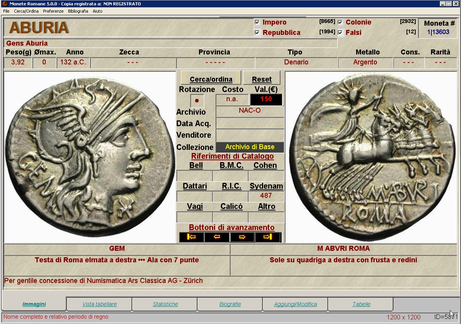
Task: Click the empty Dattari reference field
Action: pos(194,196)
